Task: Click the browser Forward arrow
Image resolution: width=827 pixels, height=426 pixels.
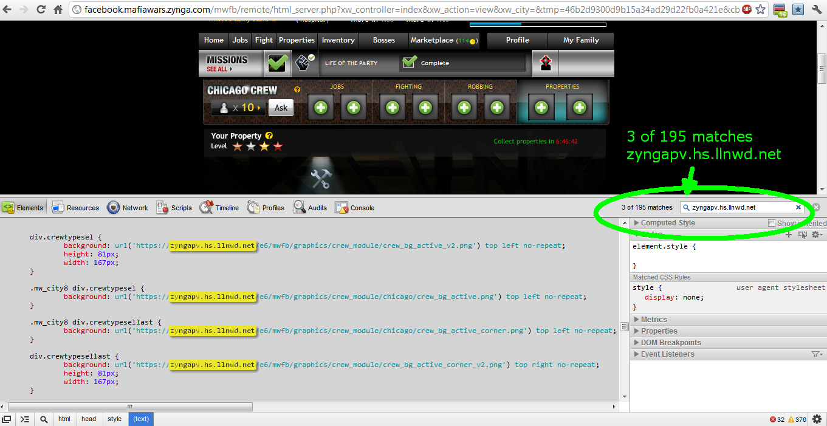Action: (x=24, y=10)
